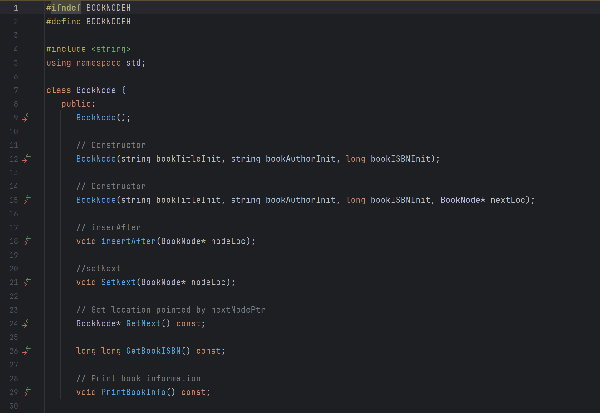Click red gutter arrow next to insertAfter method

point(24,243)
